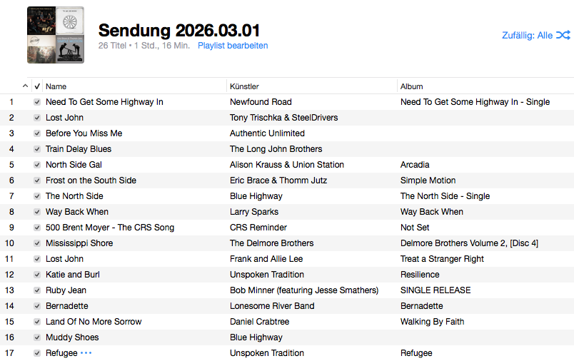Sort by the Album column header
This screenshot has height=361, width=574.
click(x=411, y=86)
